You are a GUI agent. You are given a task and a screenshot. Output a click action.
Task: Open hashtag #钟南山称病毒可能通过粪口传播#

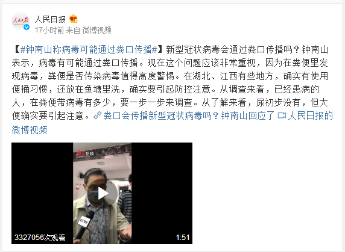pos(89,49)
